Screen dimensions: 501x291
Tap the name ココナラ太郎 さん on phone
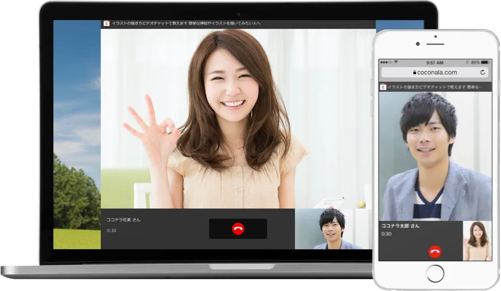click(401, 226)
